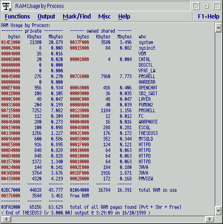Select the THESEUS3 process row
This screenshot has width=223, height=224.
pos(80,133)
